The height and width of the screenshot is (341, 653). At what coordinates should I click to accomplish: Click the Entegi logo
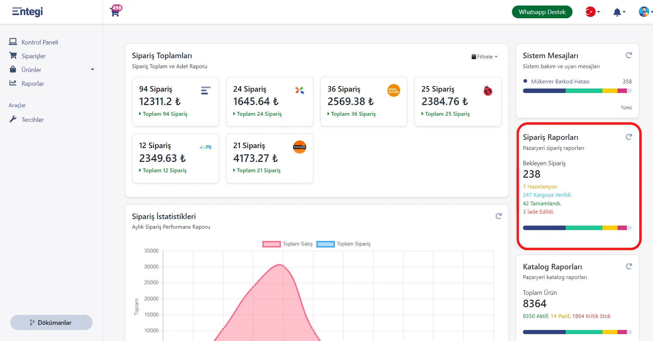(28, 12)
